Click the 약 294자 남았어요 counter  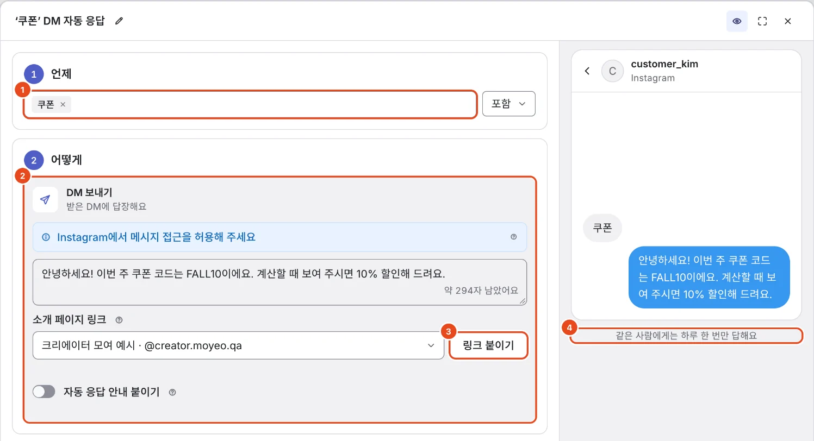(481, 290)
